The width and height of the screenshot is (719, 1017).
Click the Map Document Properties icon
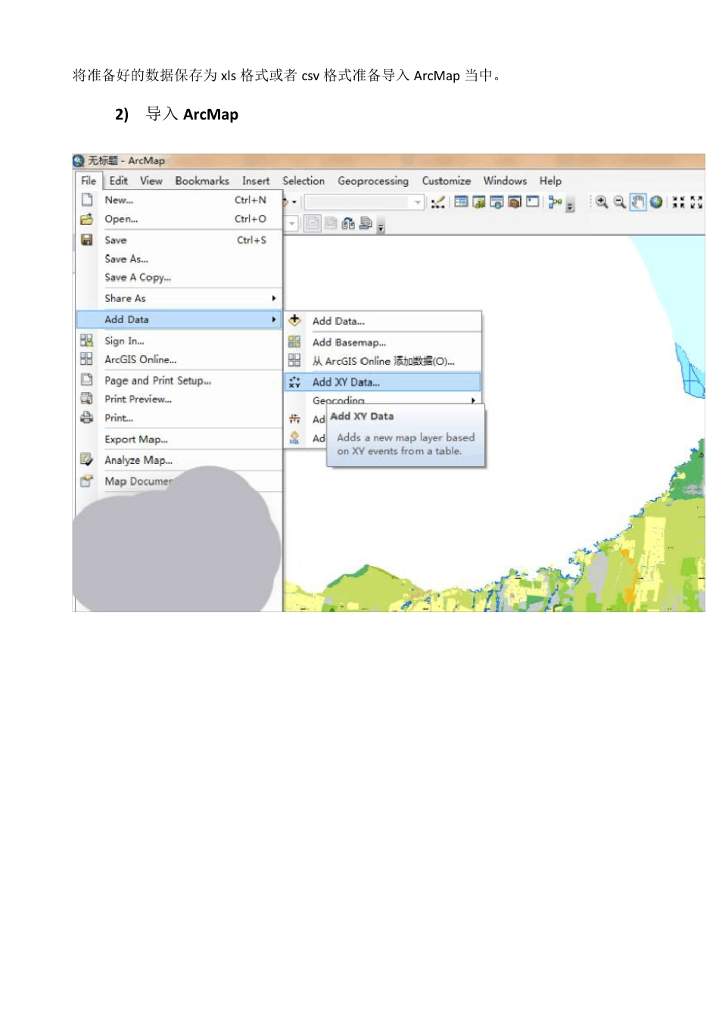87,481
